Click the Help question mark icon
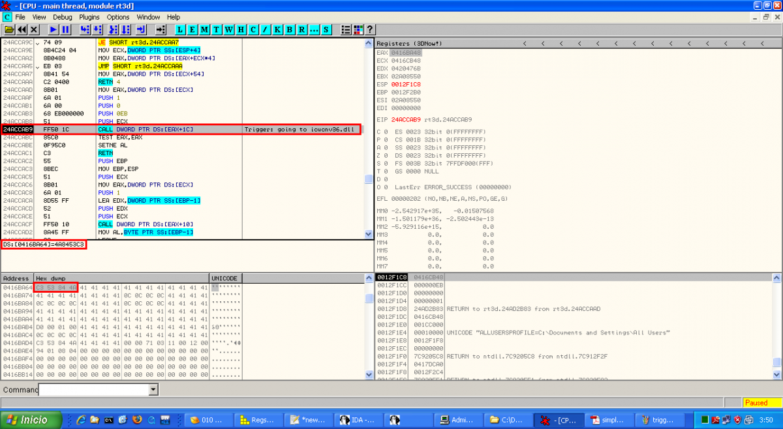 coord(369,30)
